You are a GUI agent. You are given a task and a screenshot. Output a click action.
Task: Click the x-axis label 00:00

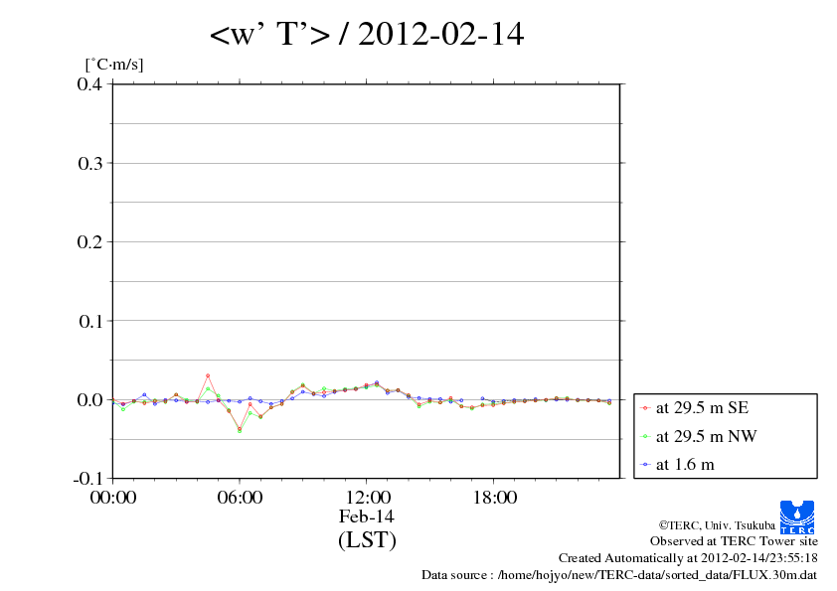[113, 498]
